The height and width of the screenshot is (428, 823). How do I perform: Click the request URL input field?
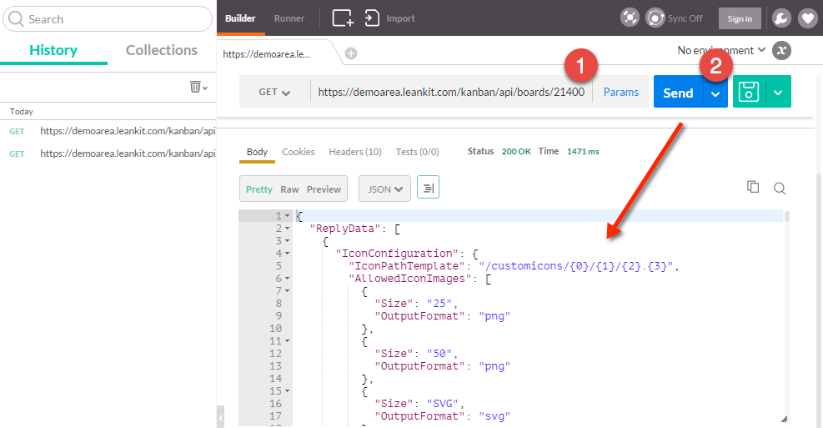pyautogui.click(x=451, y=92)
